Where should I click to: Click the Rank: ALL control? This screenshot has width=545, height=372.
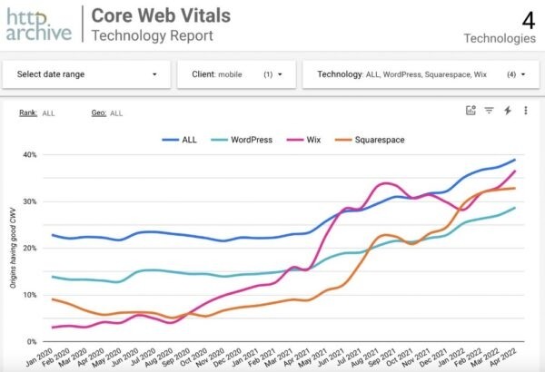coord(35,113)
